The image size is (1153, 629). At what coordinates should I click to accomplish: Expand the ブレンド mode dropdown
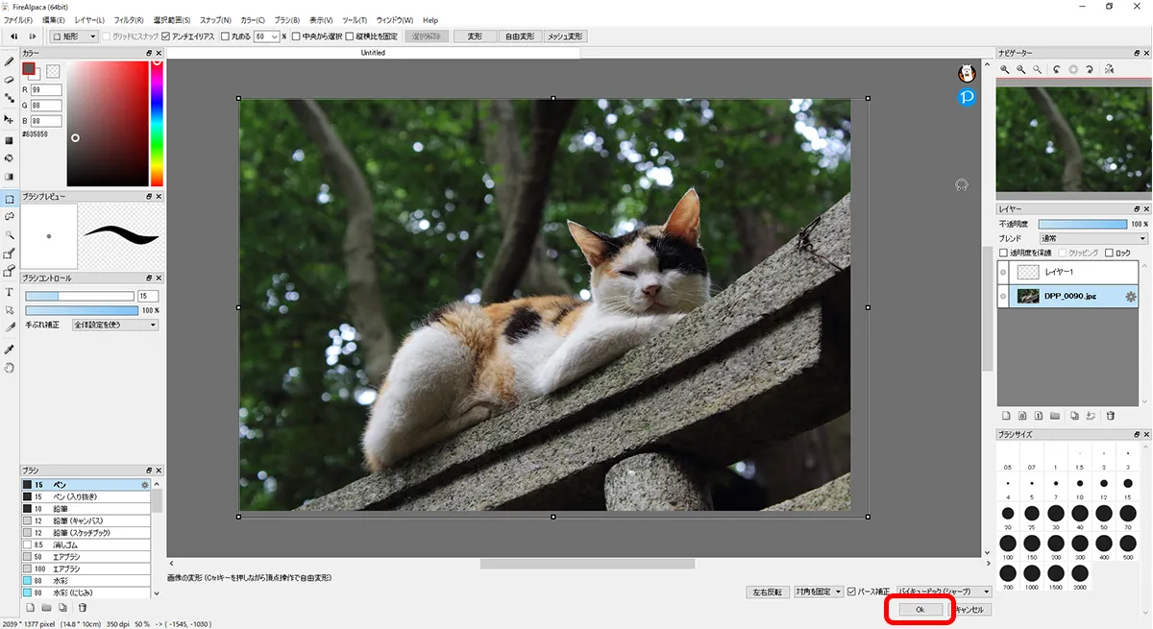[x=1093, y=238]
